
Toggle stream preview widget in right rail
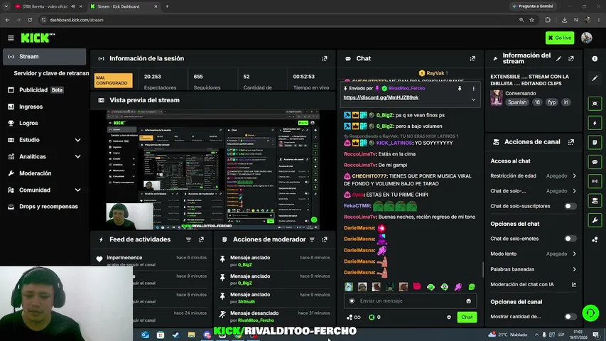595,104
